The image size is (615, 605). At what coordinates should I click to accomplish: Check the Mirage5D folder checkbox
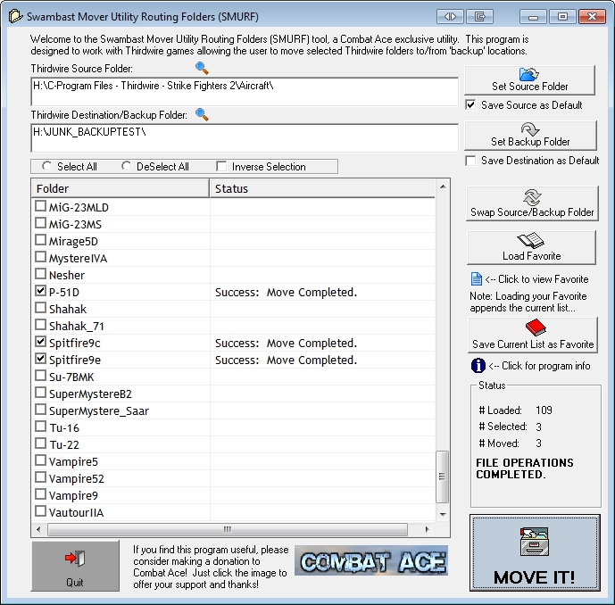40,240
